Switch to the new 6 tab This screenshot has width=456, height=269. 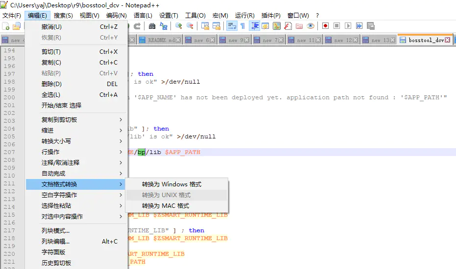click(x=200, y=40)
